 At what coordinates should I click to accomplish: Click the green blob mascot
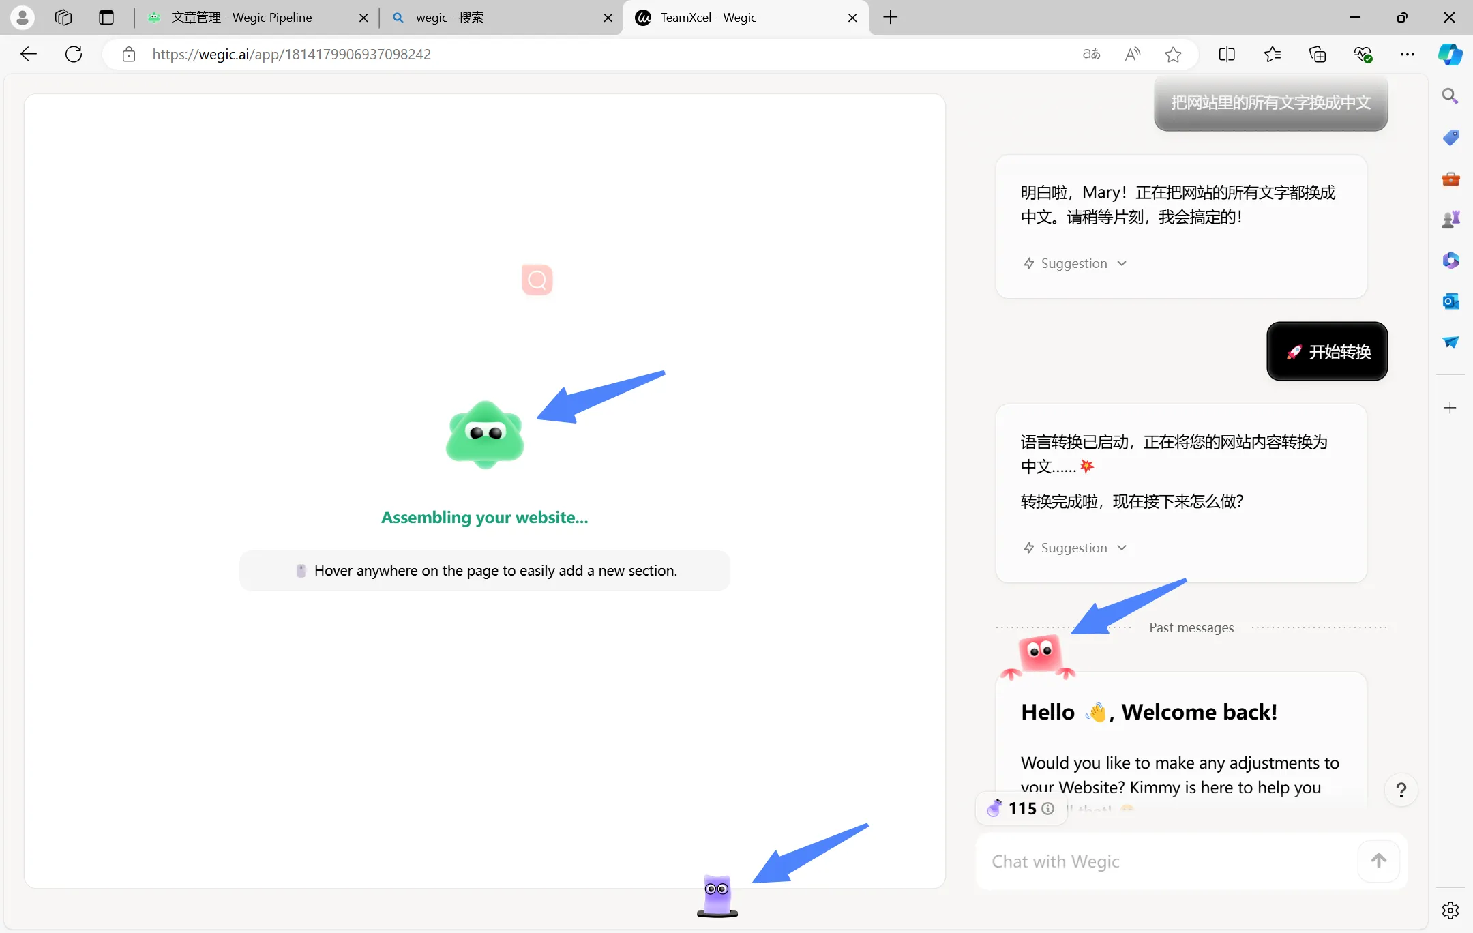tap(485, 435)
